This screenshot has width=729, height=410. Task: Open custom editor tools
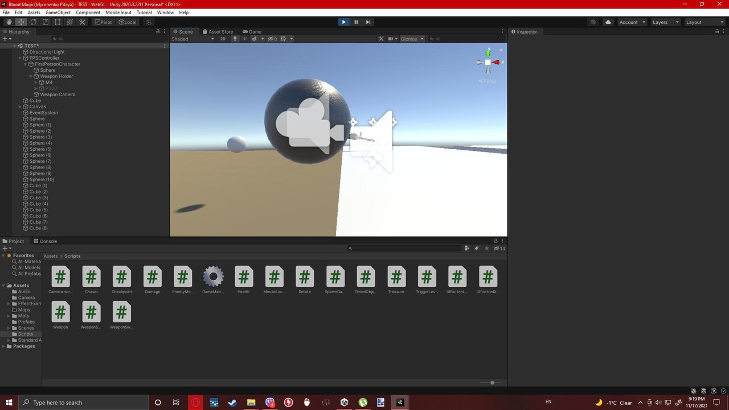coord(82,22)
